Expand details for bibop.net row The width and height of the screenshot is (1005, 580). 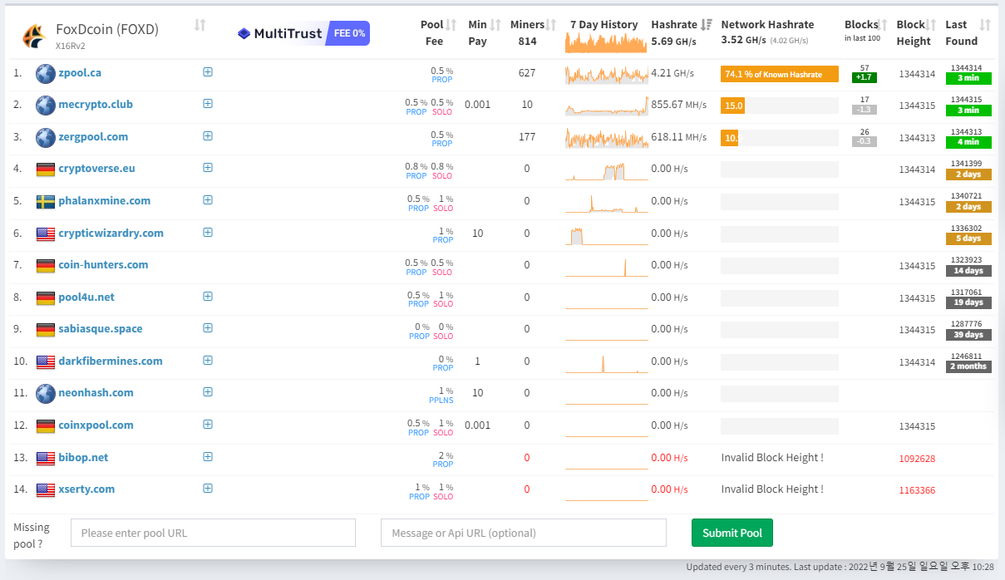coord(208,457)
